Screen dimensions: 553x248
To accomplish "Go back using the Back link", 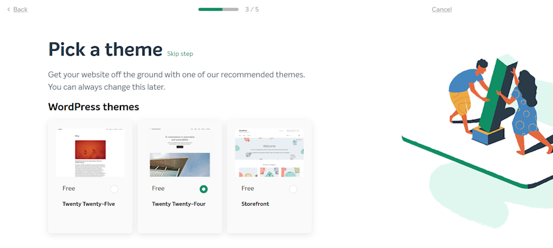I will pyautogui.click(x=20, y=10).
